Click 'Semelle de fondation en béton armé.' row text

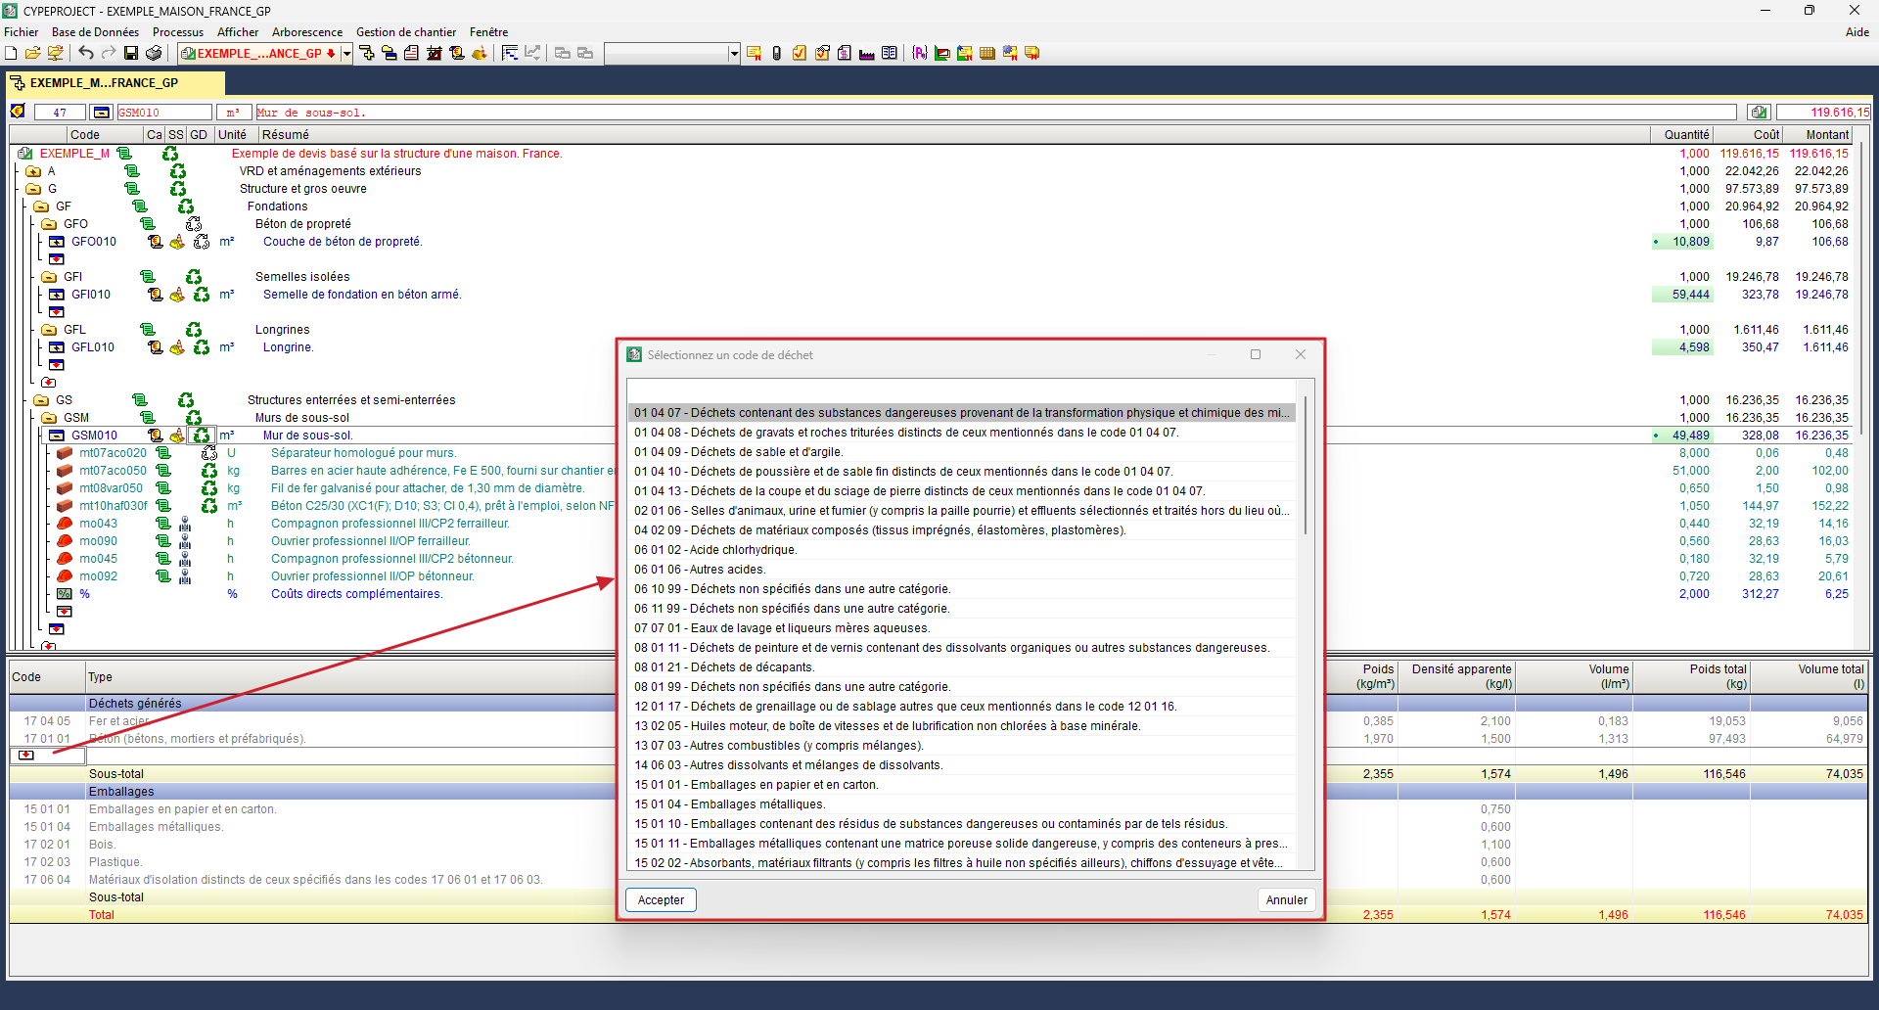[362, 295]
